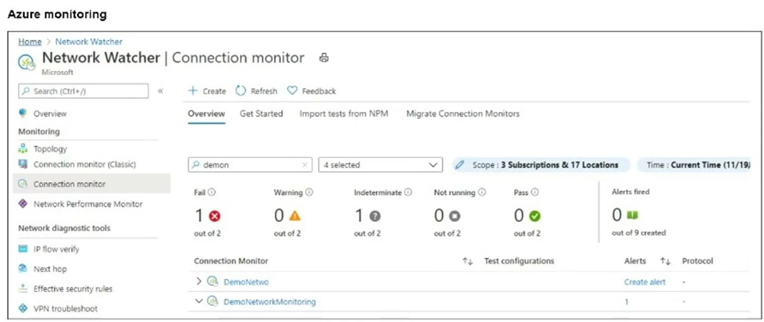The width and height of the screenshot is (764, 322).
Task: Click the Protocol column header
Action: (x=697, y=261)
